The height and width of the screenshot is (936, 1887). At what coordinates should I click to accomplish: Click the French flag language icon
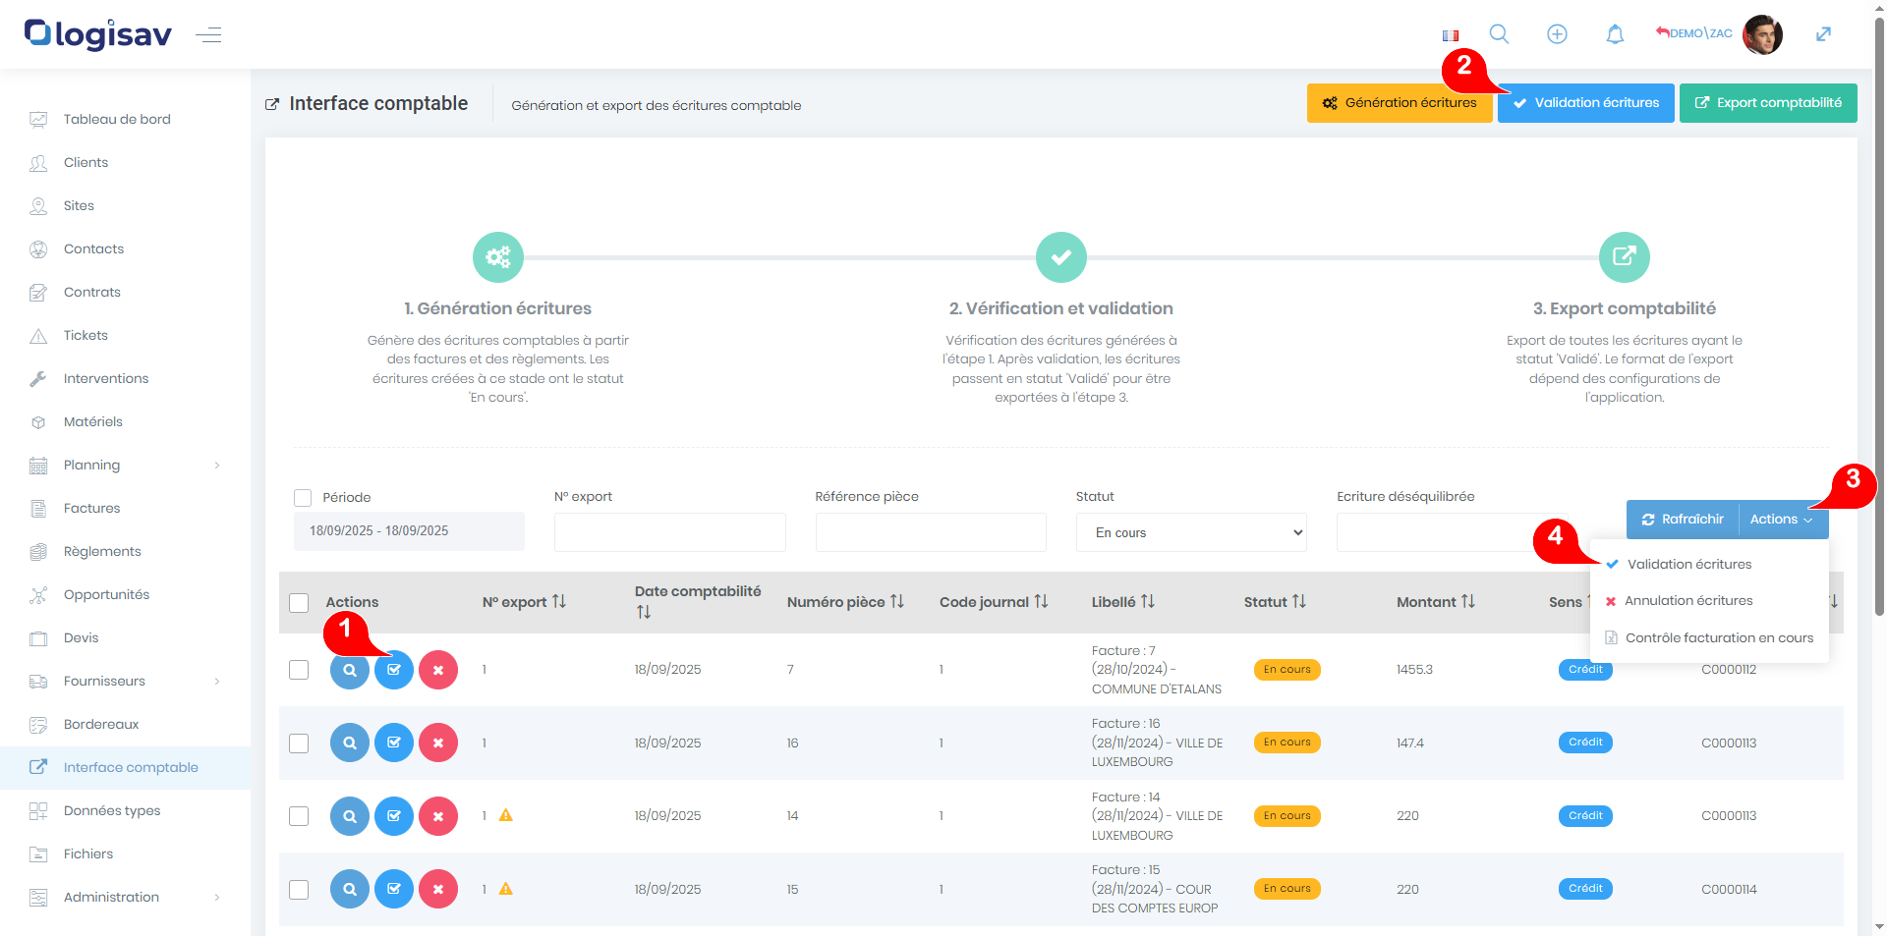[1450, 35]
